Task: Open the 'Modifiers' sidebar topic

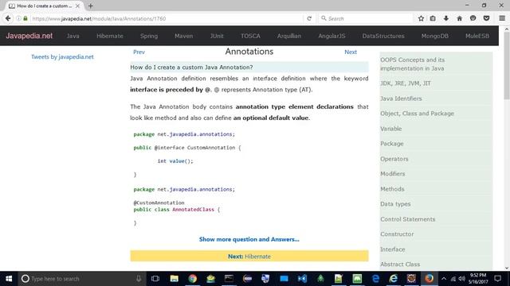Action: coord(393,174)
